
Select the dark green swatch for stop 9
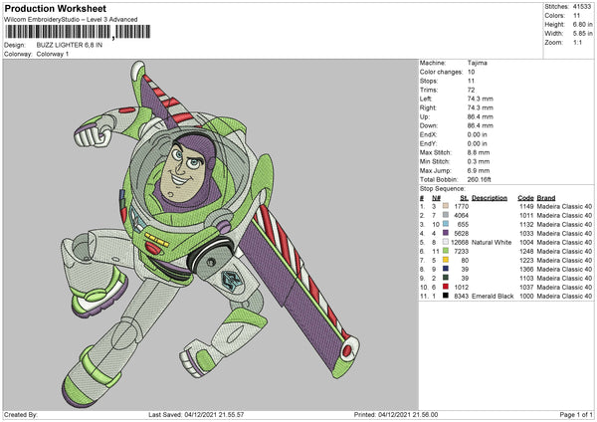tap(446, 278)
